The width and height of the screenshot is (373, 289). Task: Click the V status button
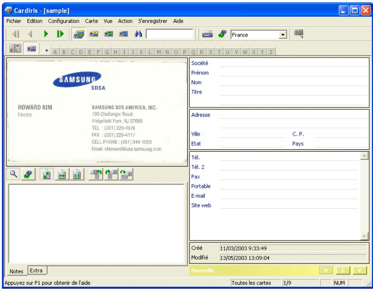(x=360, y=270)
